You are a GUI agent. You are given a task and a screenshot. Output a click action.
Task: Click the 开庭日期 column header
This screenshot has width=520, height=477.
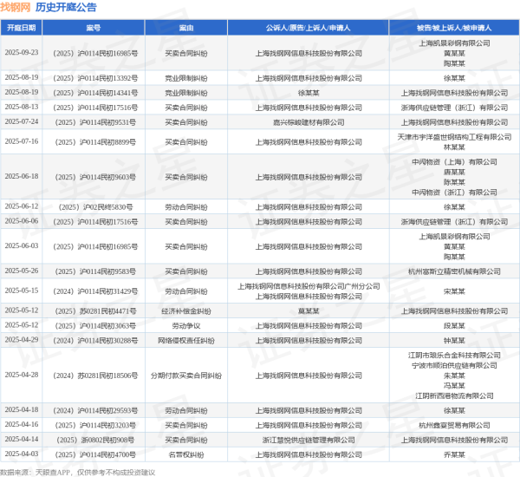coord(21,28)
